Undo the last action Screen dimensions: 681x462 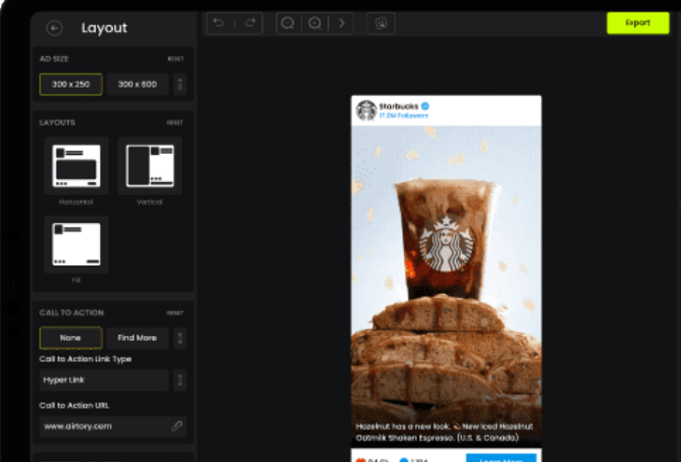tap(219, 22)
